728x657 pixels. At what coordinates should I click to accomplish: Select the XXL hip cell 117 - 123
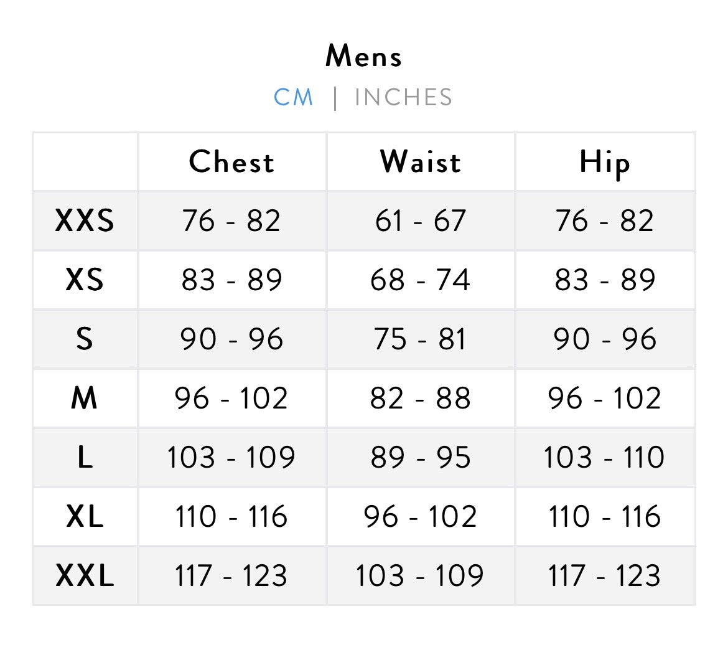[x=604, y=575]
